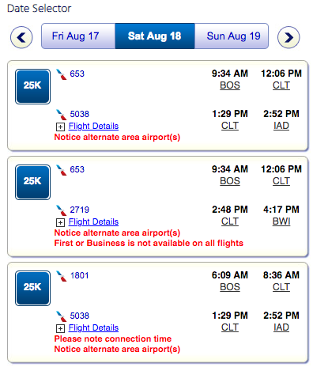The image size is (313, 367).
Task: Select the 25K award for first itinerary
Action: coord(32,86)
